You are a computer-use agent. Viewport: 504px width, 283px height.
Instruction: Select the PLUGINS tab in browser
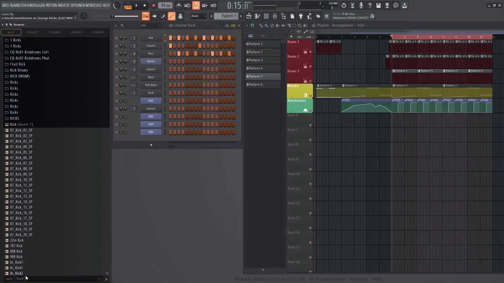coord(54,32)
